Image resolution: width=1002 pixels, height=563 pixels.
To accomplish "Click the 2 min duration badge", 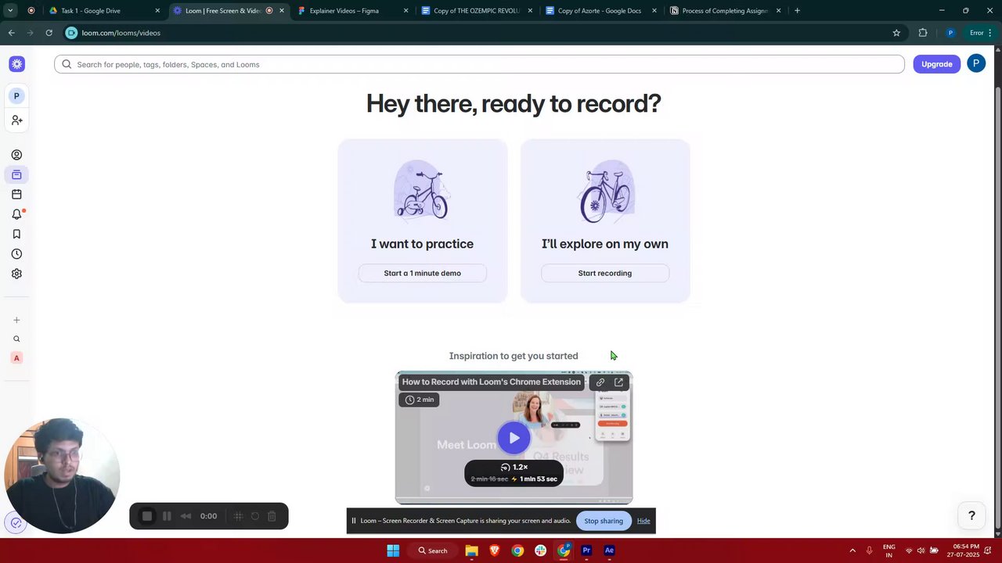I will pyautogui.click(x=420, y=400).
